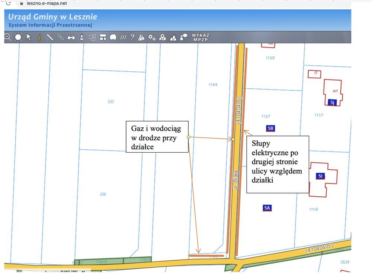Click the map pin location icon
Image resolution: width=372 pixels, height=274 pixels.
pos(163,37)
